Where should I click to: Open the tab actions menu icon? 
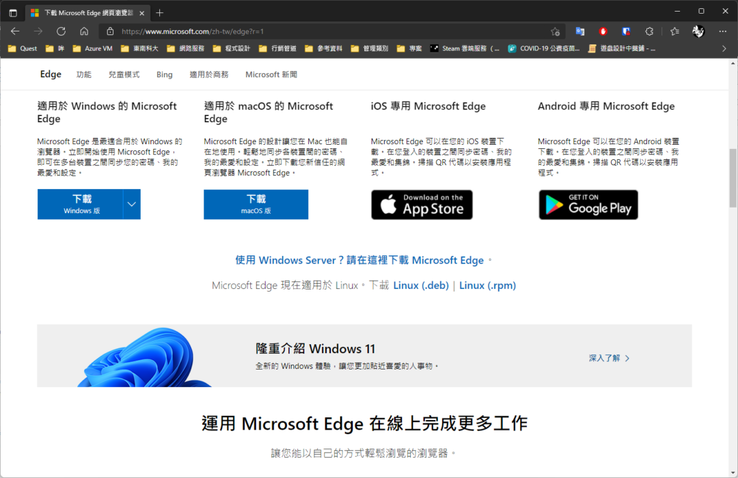pyautogui.click(x=13, y=13)
